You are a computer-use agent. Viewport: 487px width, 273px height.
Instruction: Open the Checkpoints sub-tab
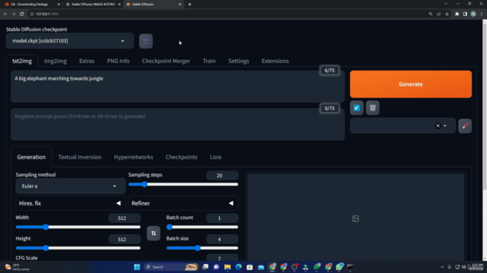(181, 157)
